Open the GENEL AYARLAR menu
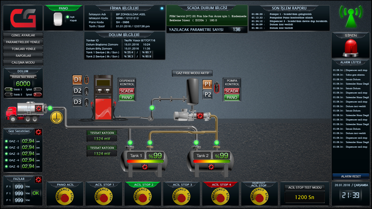The image size is (372, 209). (x=23, y=35)
